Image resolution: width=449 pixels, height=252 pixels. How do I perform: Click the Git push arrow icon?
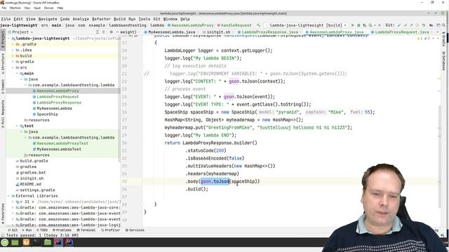[411, 25]
